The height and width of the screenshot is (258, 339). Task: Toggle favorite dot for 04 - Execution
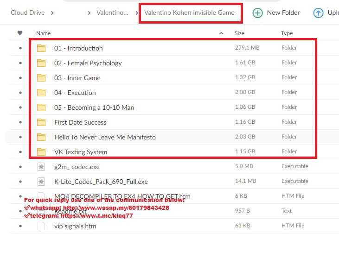pyautogui.click(x=20, y=93)
